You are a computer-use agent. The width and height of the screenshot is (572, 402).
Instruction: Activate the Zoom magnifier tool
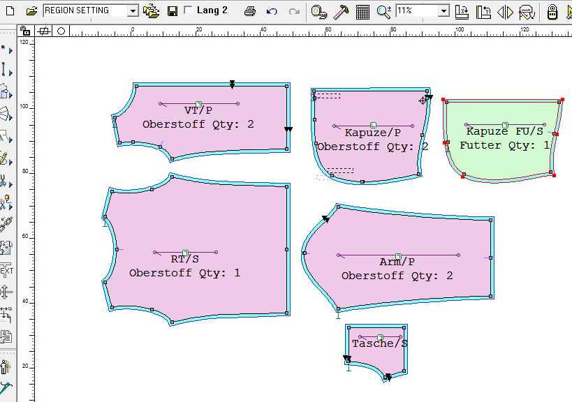(383, 10)
